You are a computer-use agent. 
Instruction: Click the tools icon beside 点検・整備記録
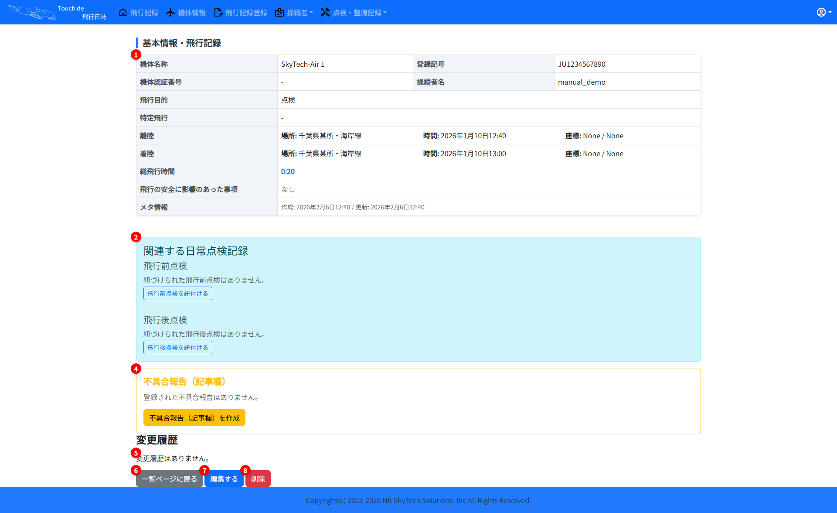pyautogui.click(x=325, y=12)
